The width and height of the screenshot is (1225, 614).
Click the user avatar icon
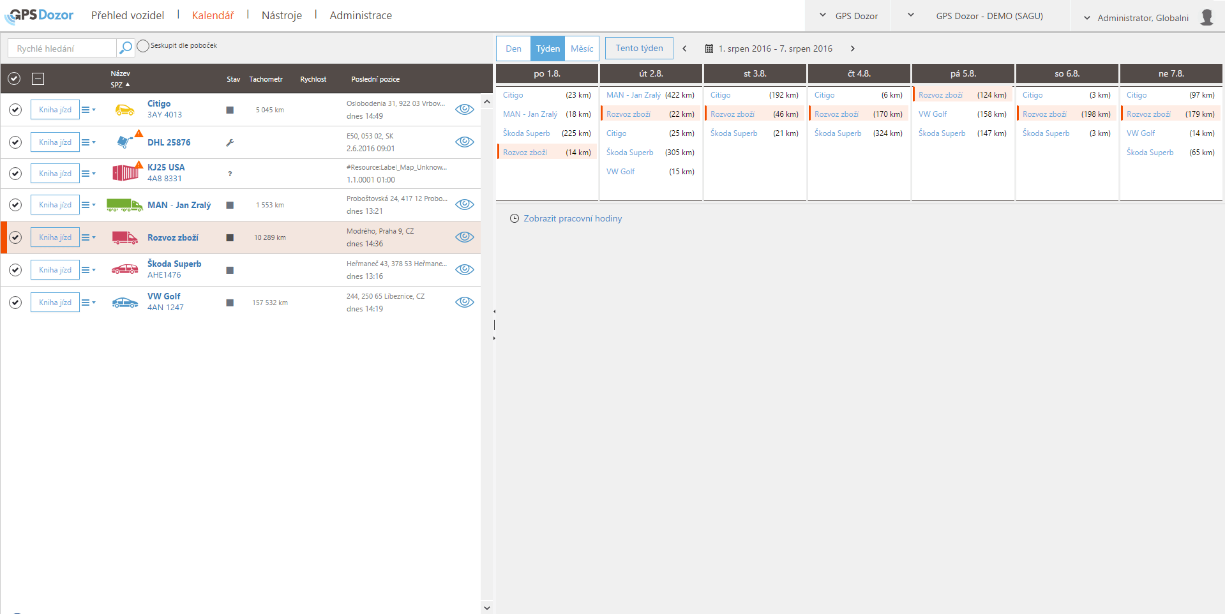coord(1206,17)
